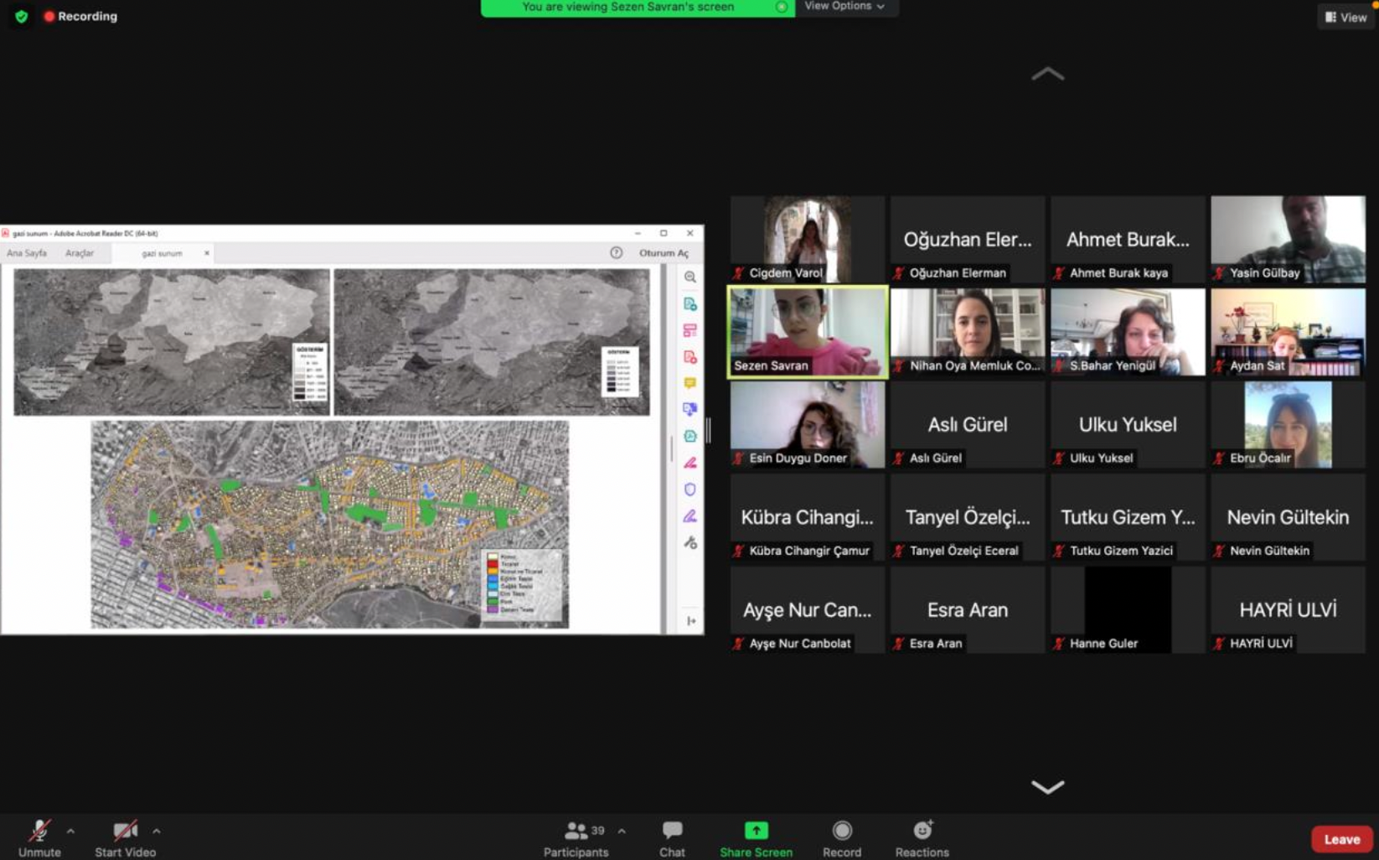
Task: Click the green encryption shield icon
Action: [22, 16]
